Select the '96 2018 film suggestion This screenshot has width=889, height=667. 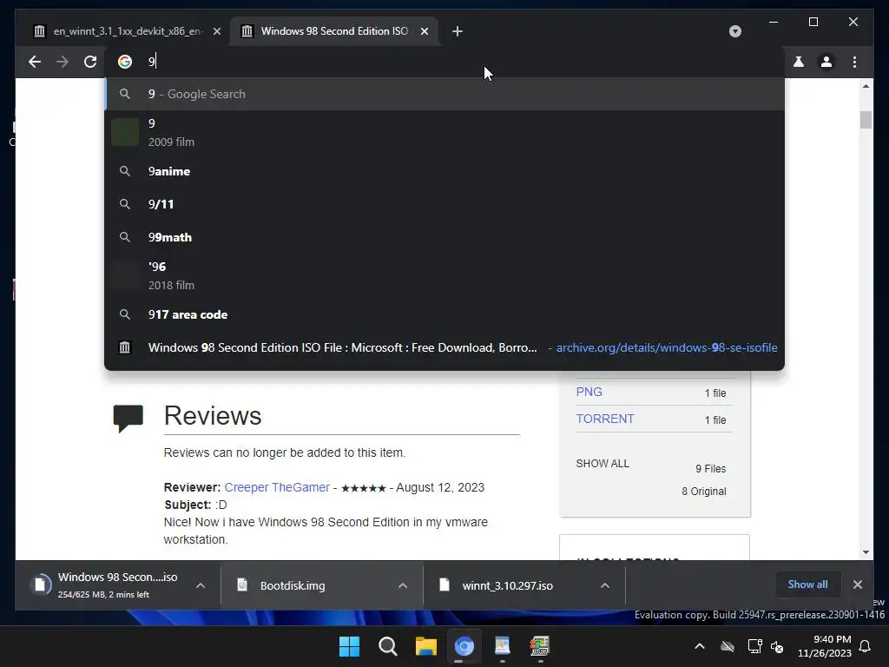445,275
